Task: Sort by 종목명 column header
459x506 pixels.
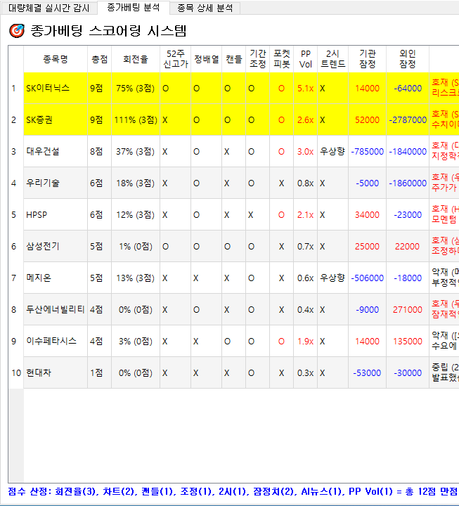Action: [x=56, y=59]
